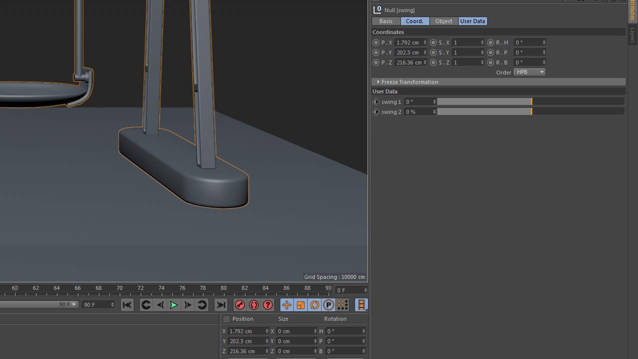Click frame 84 on the timeline ruler

tap(266, 288)
